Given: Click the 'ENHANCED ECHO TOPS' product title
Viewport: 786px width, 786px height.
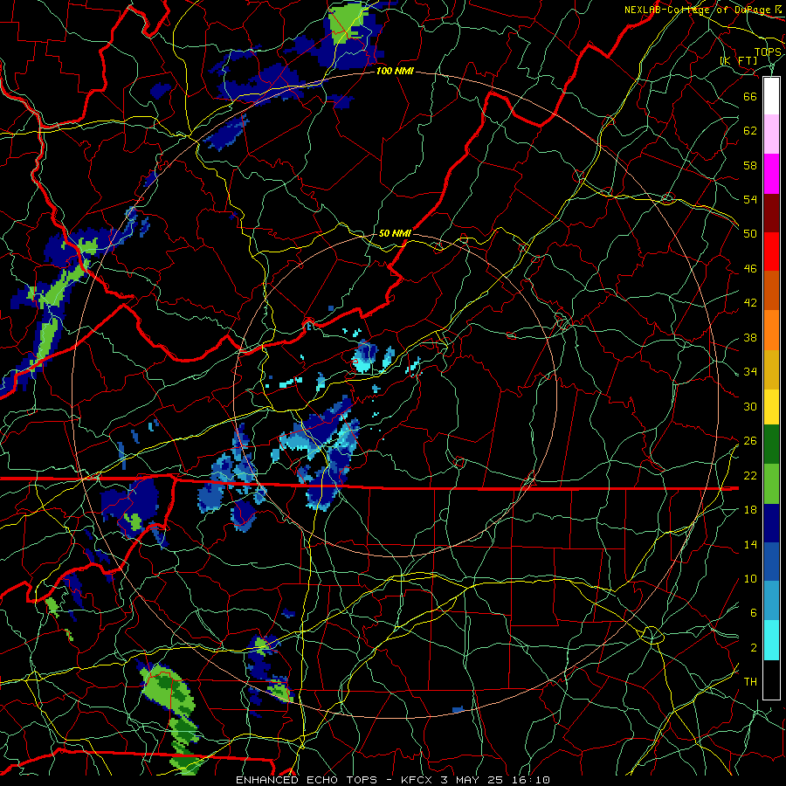Looking at the screenshot, I should [307, 780].
